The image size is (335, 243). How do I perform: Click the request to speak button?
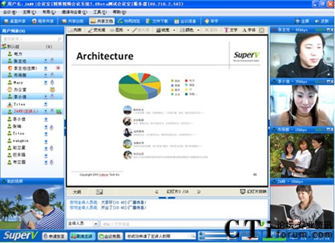(x=54, y=236)
